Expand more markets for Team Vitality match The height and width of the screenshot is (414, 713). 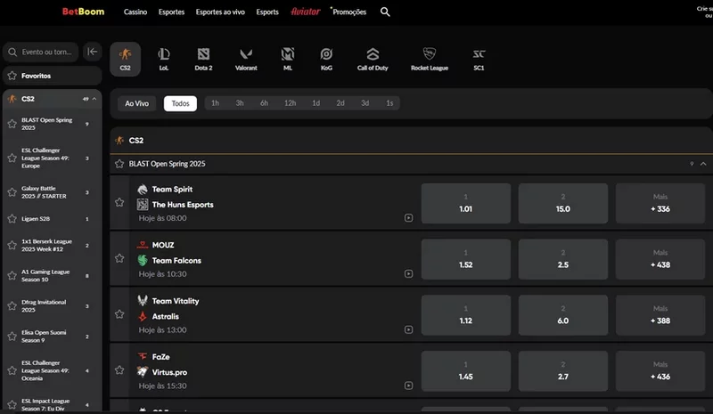pyautogui.click(x=660, y=315)
